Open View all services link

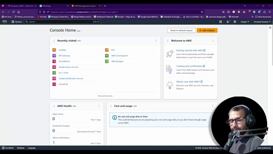point(105,96)
